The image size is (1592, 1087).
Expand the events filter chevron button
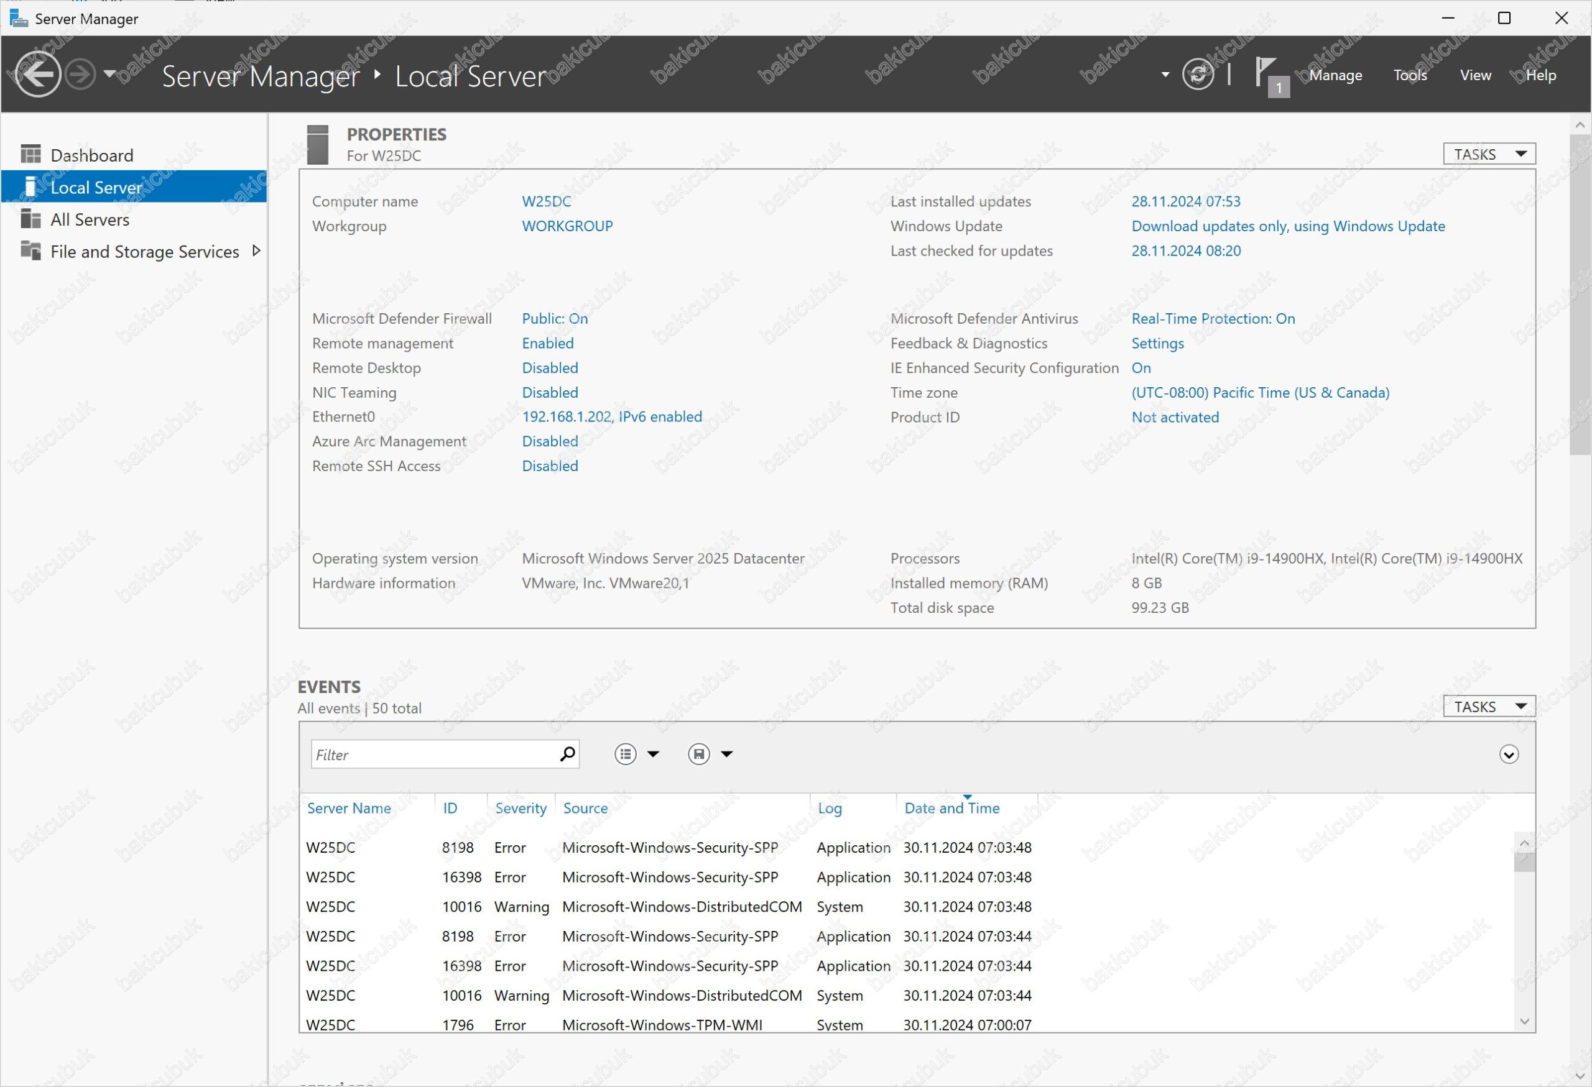[x=1509, y=754]
